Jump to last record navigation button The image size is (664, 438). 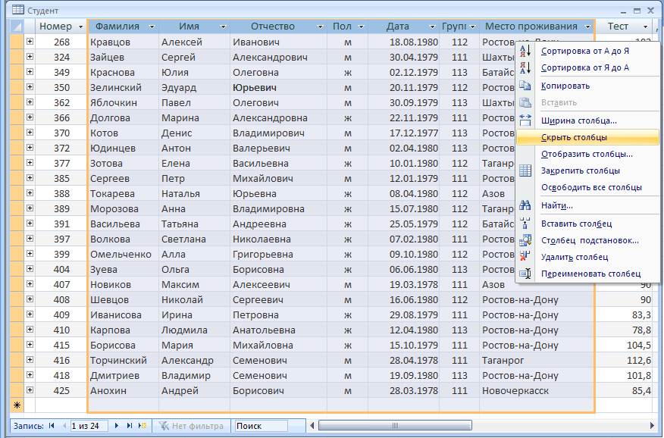point(129,426)
